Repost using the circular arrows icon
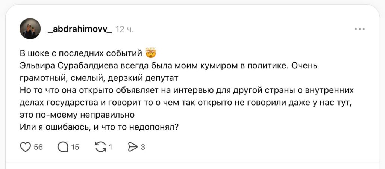Screen dimensions: 385x169 click(x=101, y=147)
